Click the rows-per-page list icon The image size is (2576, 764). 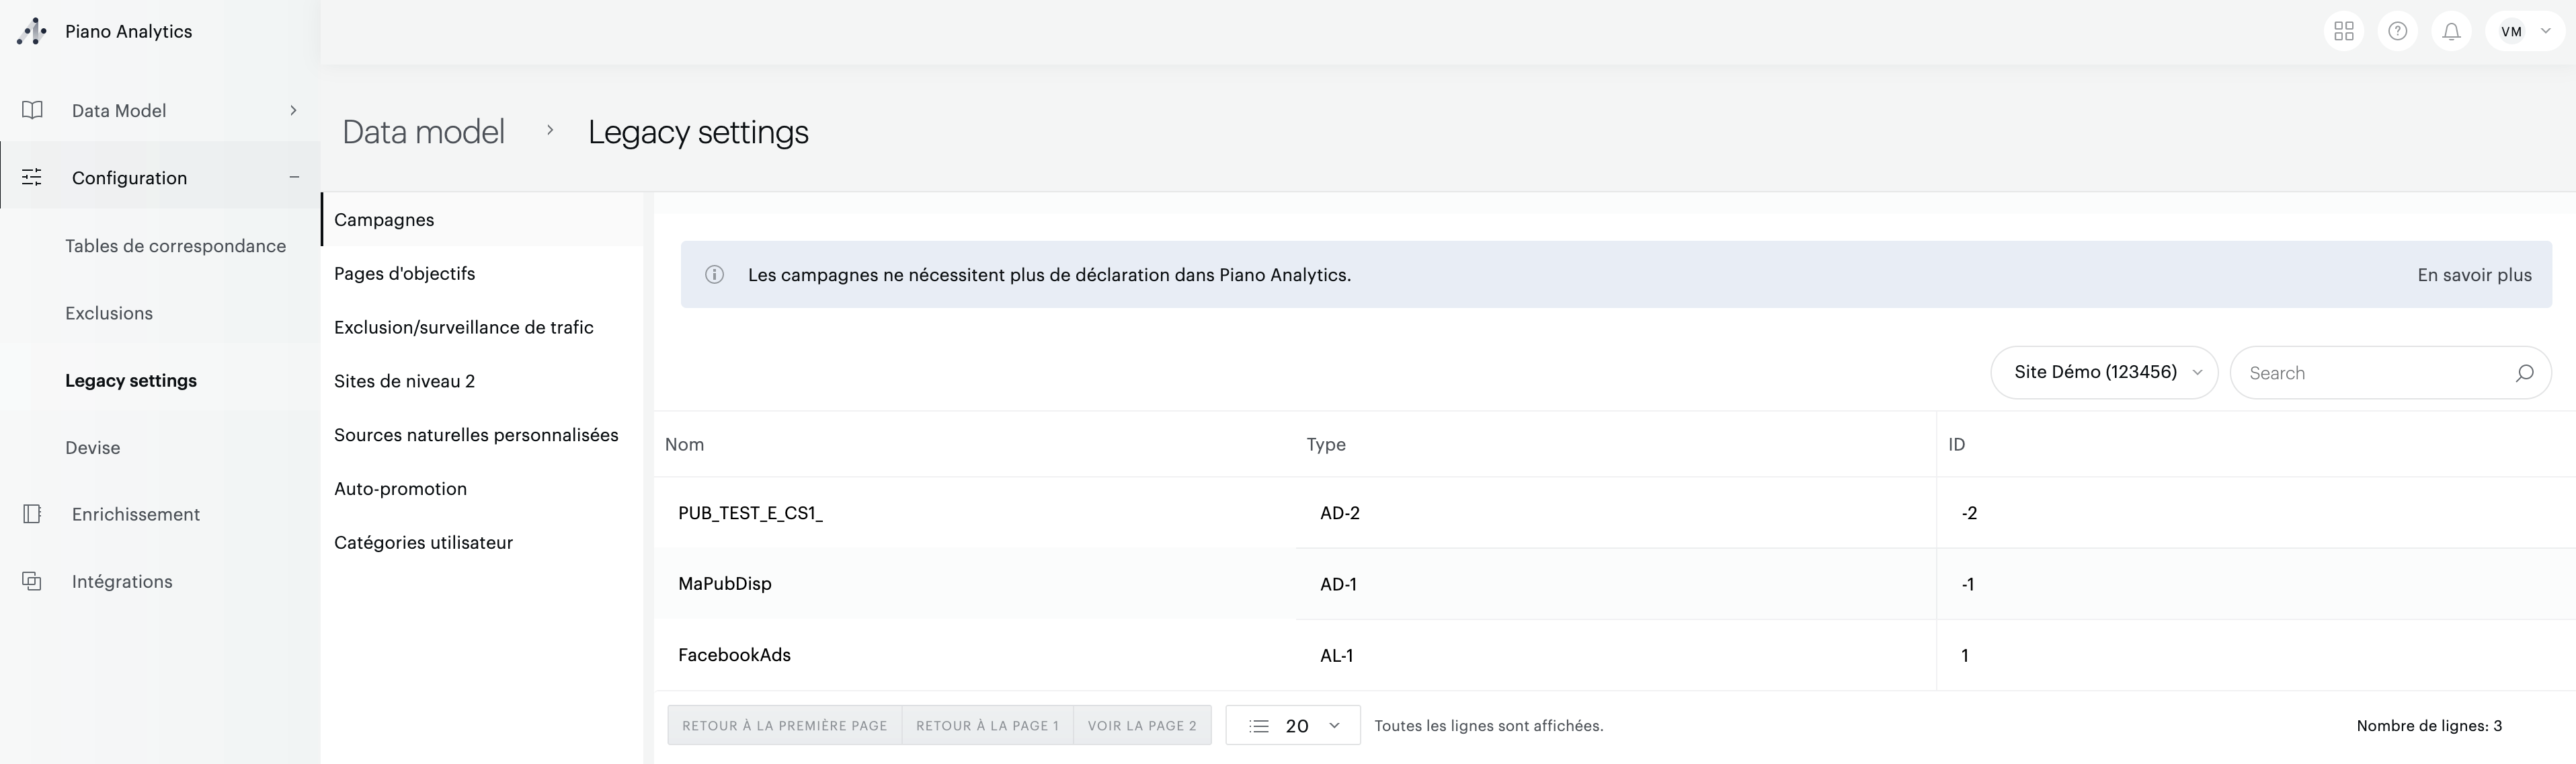(1258, 725)
